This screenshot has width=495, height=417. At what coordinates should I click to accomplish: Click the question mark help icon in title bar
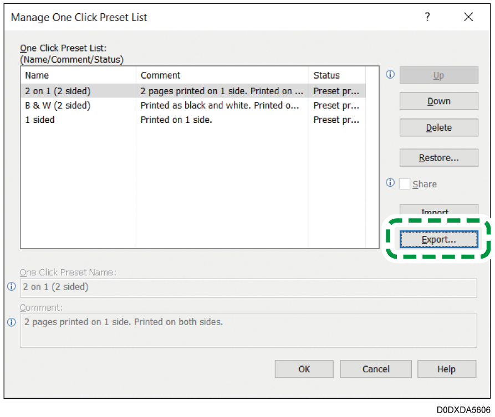coord(427,17)
